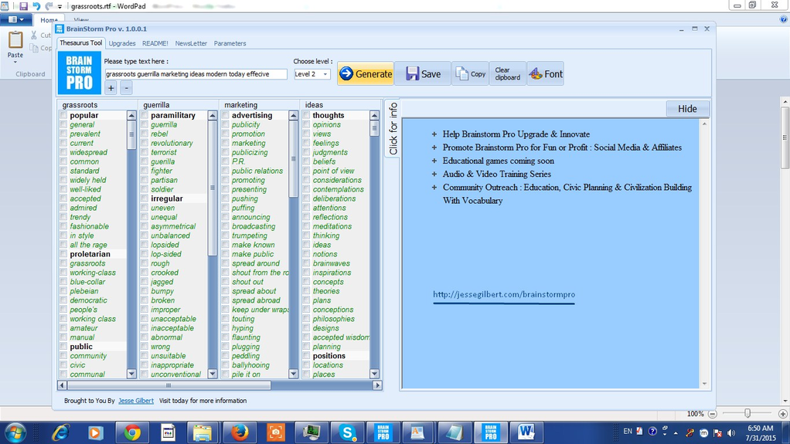
Task: Click the 'Please type text here' input
Action: tap(196, 74)
